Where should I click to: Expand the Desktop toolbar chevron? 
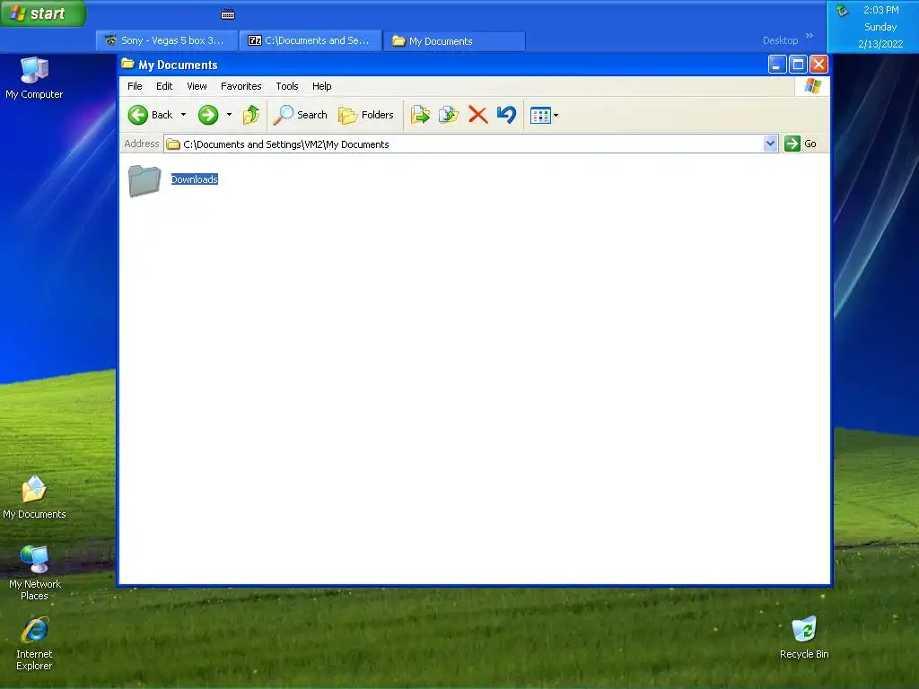(x=810, y=36)
